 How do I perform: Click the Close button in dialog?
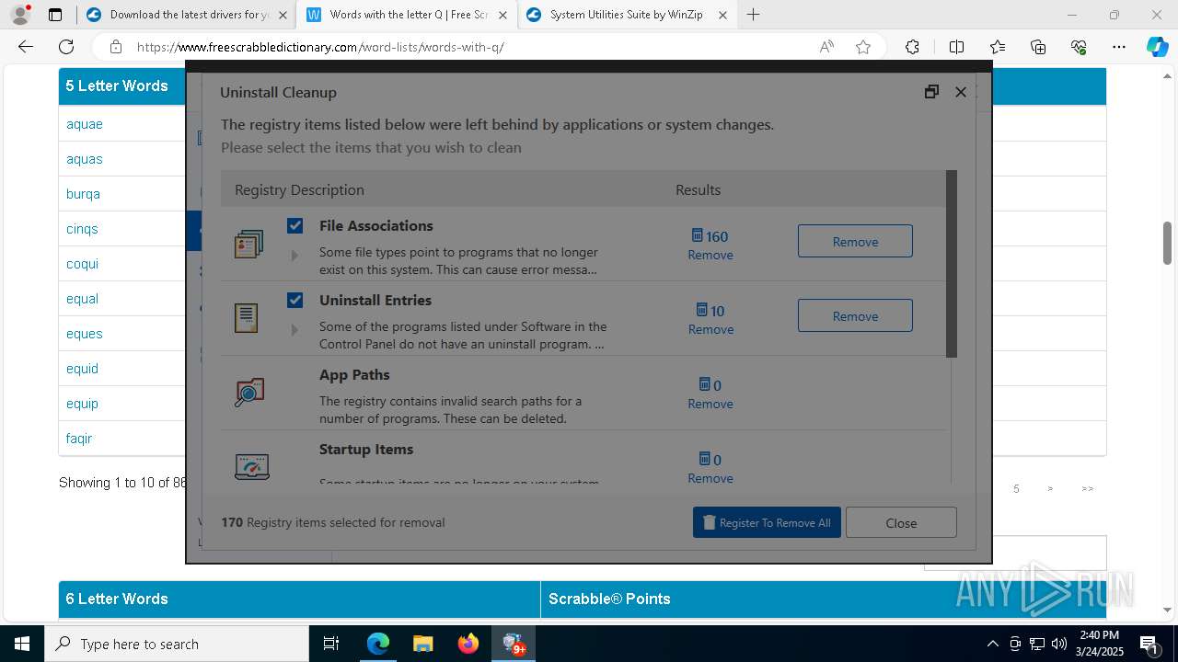pyautogui.click(x=901, y=522)
